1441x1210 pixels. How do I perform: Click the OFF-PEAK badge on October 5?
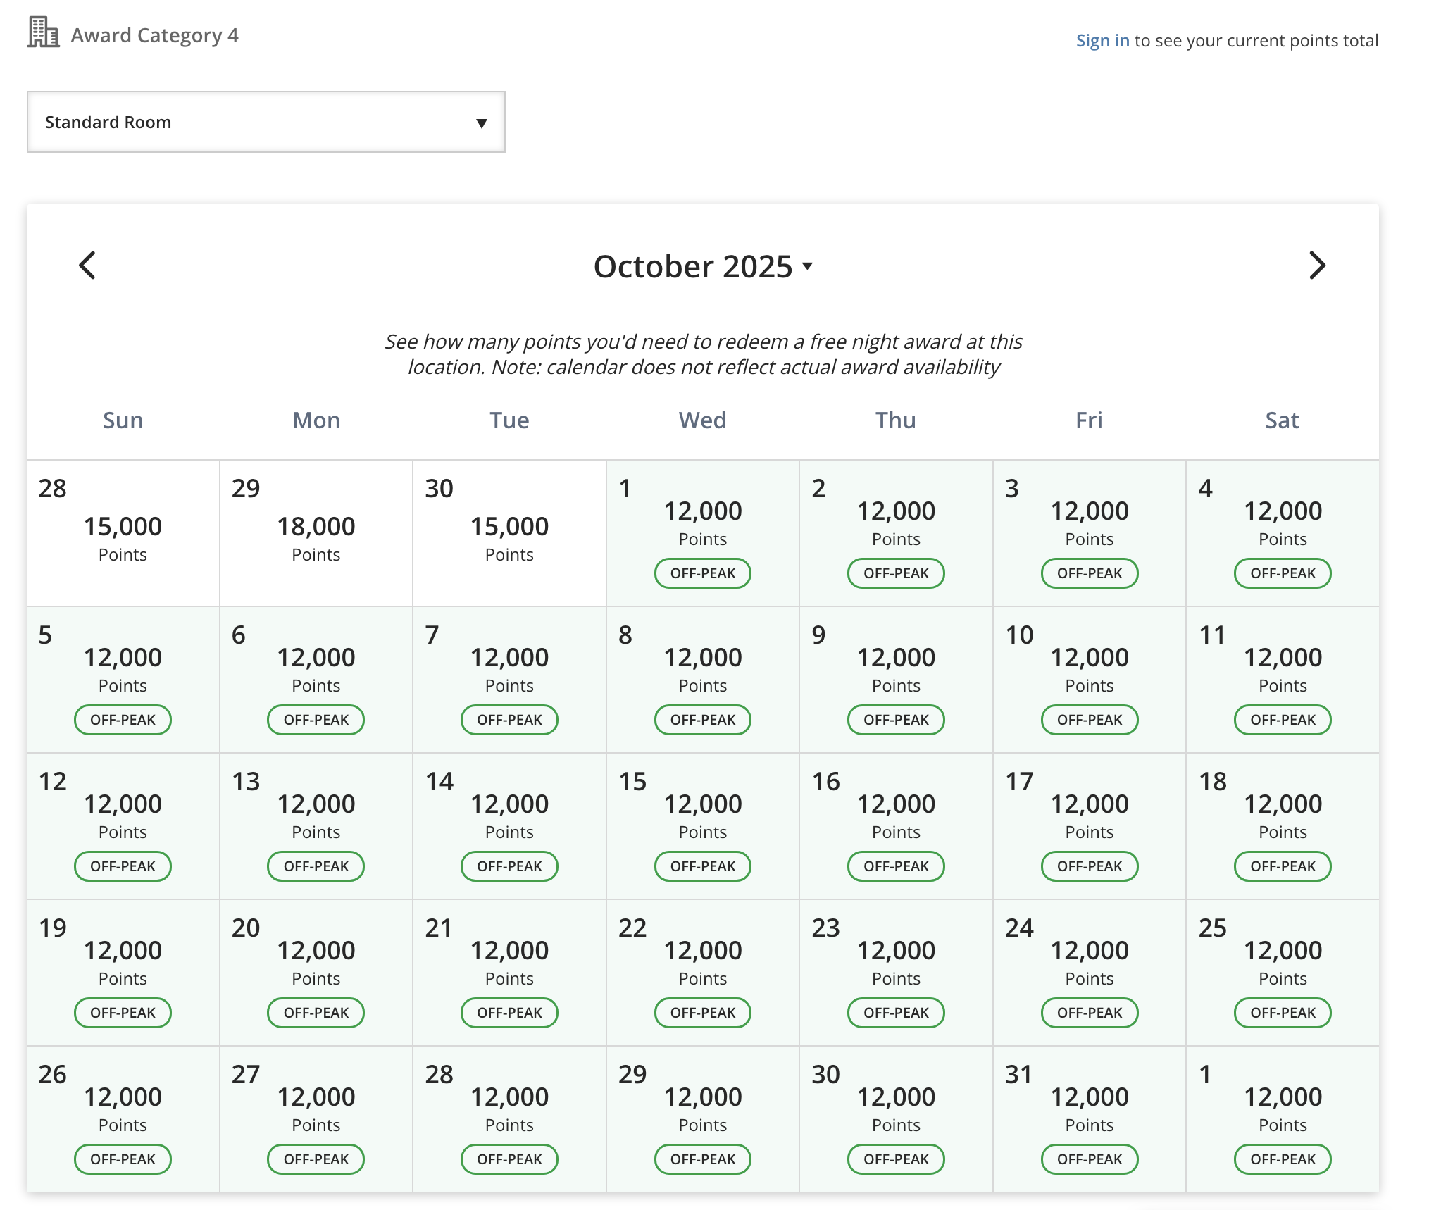[123, 720]
